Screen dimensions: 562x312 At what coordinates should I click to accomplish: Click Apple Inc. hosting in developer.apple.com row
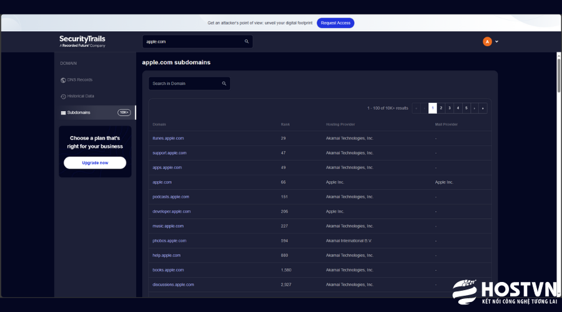tap(335, 212)
